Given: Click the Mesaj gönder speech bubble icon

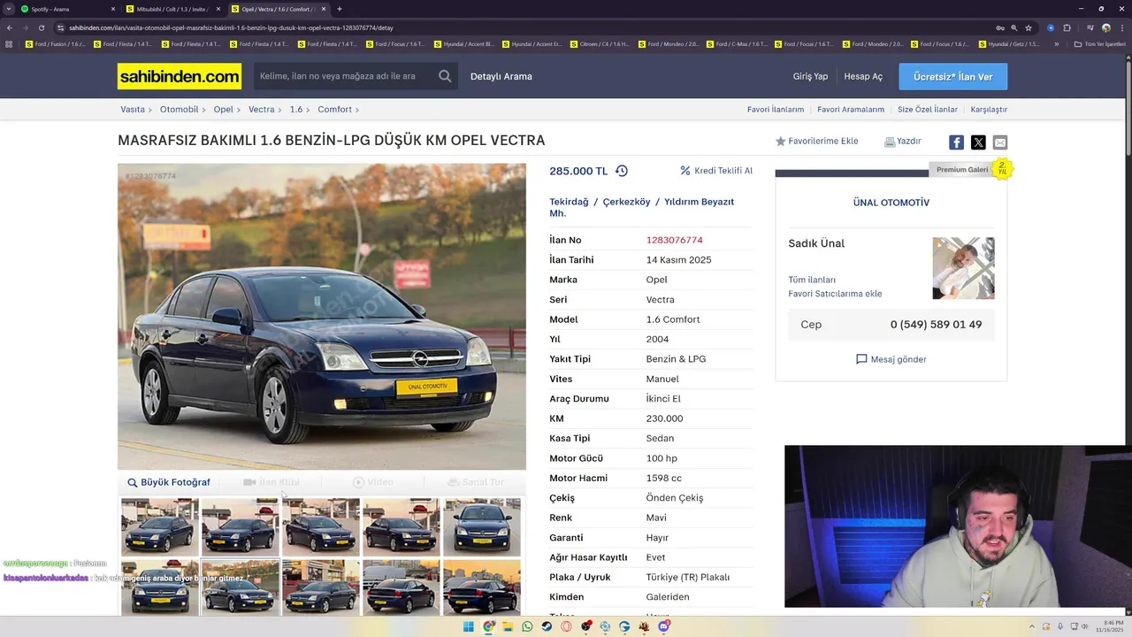Looking at the screenshot, I should (861, 359).
